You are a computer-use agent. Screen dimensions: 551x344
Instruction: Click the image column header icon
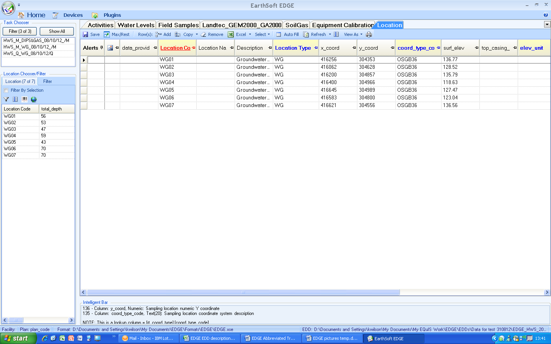tap(110, 48)
